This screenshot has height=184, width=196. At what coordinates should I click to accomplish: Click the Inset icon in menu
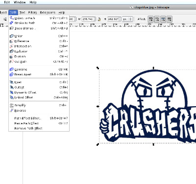pyautogui.click(x=12, y=82)
